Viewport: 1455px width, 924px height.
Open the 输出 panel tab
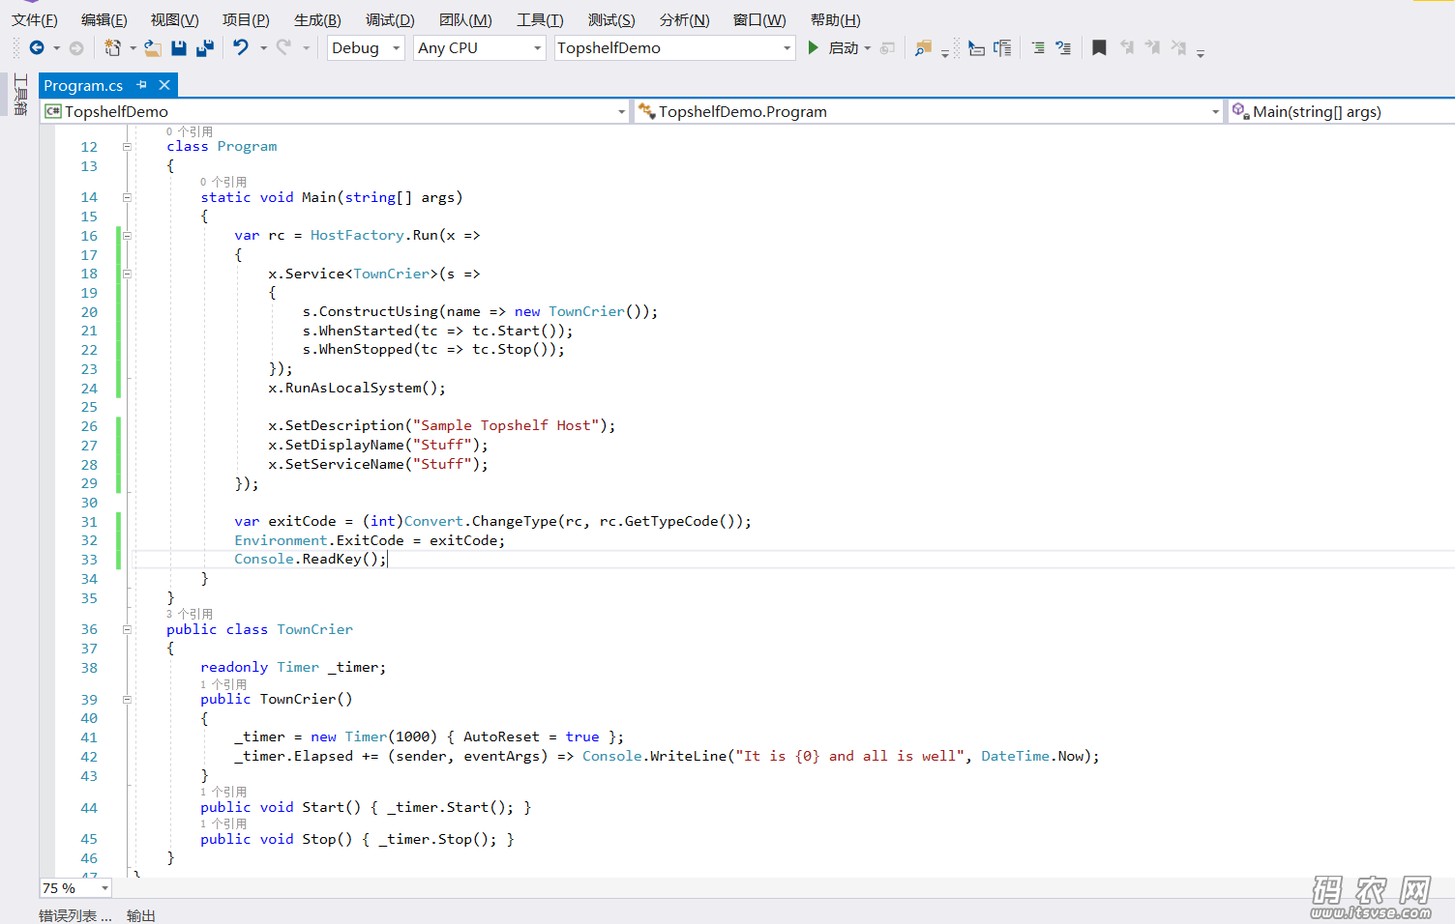[x=141, y=914]
